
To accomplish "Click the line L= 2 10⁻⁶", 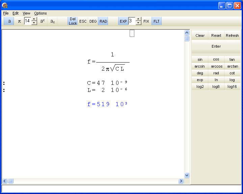I will tap(107, 90).
